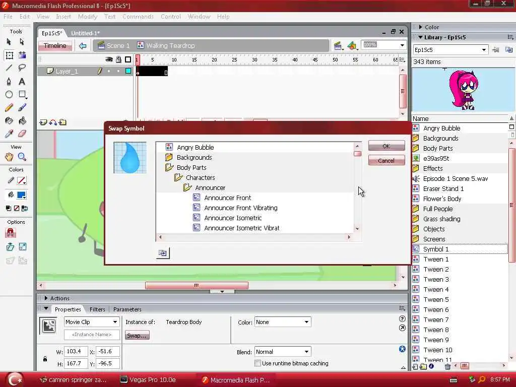The image size is (516, 387).
Task: Select the Lasso tool
Action: 22,68
